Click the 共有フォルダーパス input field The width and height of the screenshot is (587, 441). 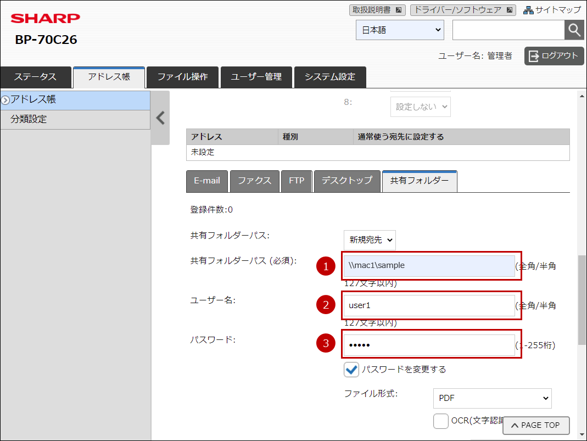point(429,266)
